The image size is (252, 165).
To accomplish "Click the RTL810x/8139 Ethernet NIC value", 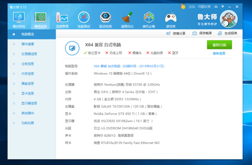I will (x=127, y=143).
